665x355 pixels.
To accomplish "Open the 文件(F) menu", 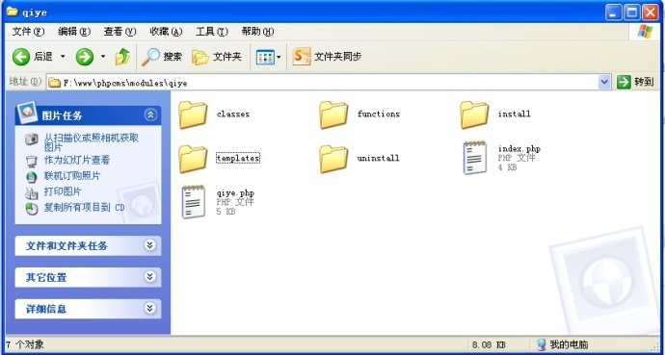I will click(28, 32).
